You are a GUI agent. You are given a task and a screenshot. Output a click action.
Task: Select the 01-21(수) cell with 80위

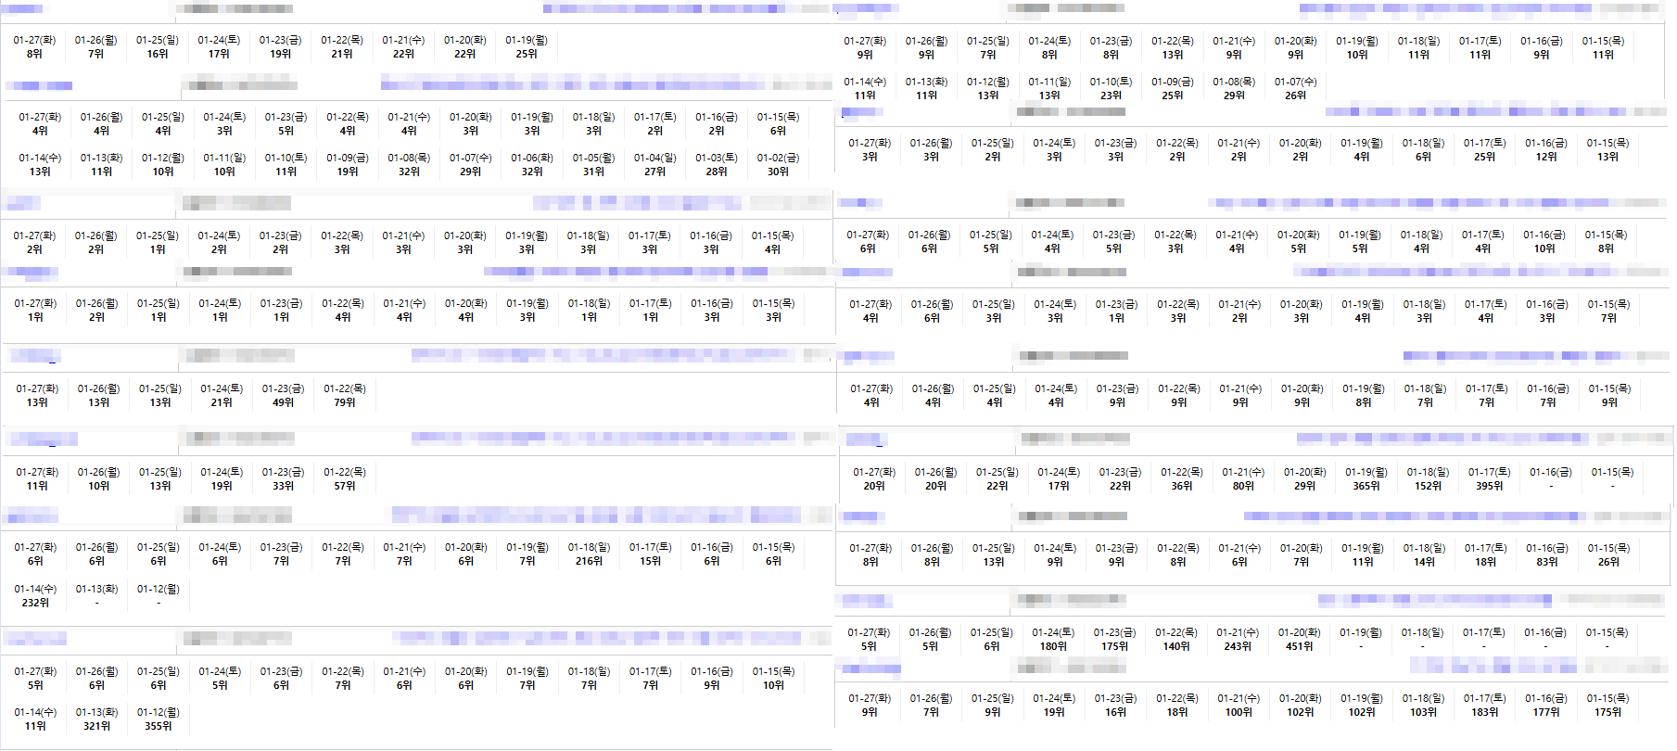pyautogui.click(x=1243, y=478)
